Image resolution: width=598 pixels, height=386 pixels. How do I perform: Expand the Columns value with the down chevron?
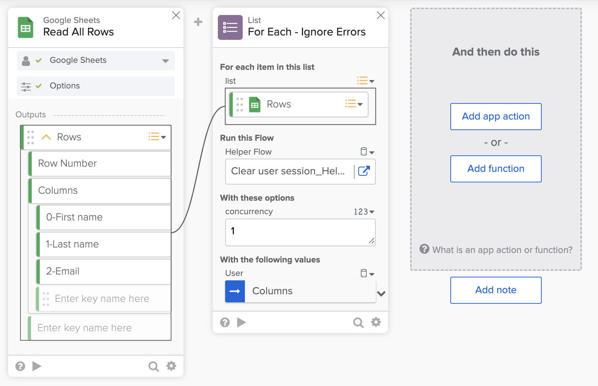coord(381,294)
